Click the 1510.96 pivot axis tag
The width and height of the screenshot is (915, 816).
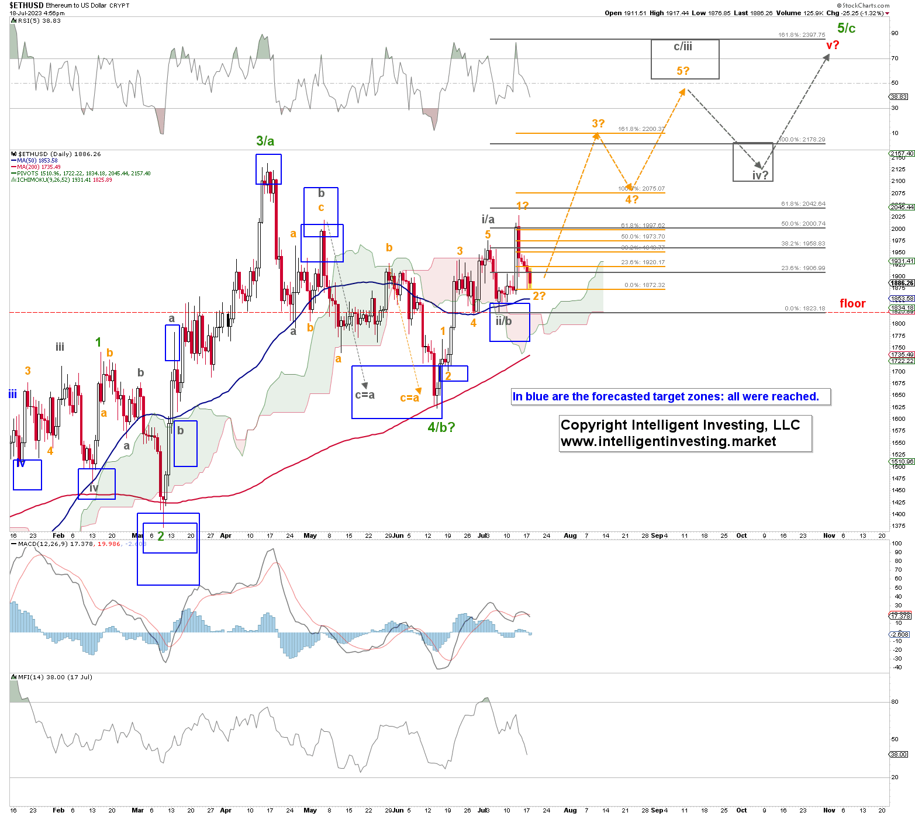[x=902, y=462]
